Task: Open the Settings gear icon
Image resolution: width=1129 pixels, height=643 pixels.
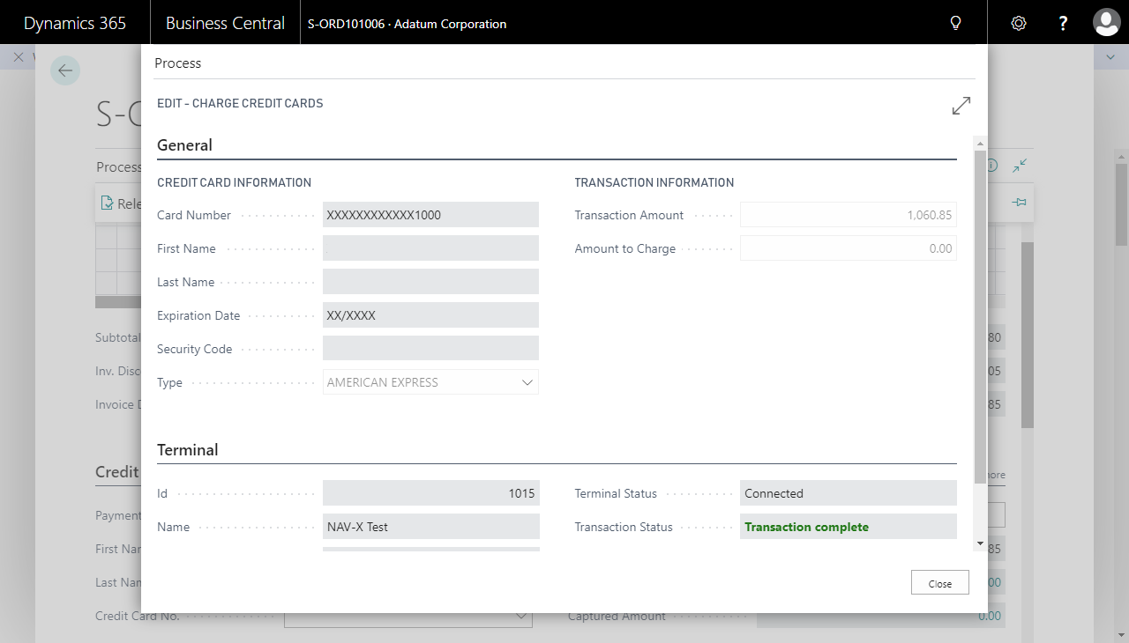Action: tap(1019, 24)
